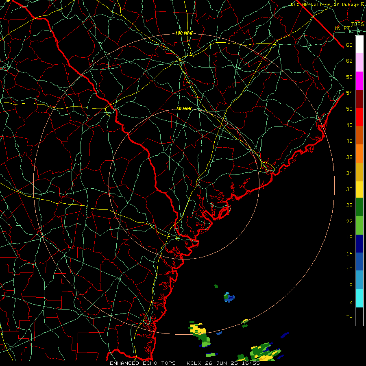Click the yellow echo top storm cell offshore
Viewport: 366px width, 366px height.
coord(197,329)
